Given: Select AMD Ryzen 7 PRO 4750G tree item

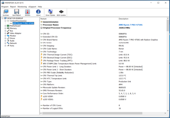Looking at the screenshot, I should [25, 23].
